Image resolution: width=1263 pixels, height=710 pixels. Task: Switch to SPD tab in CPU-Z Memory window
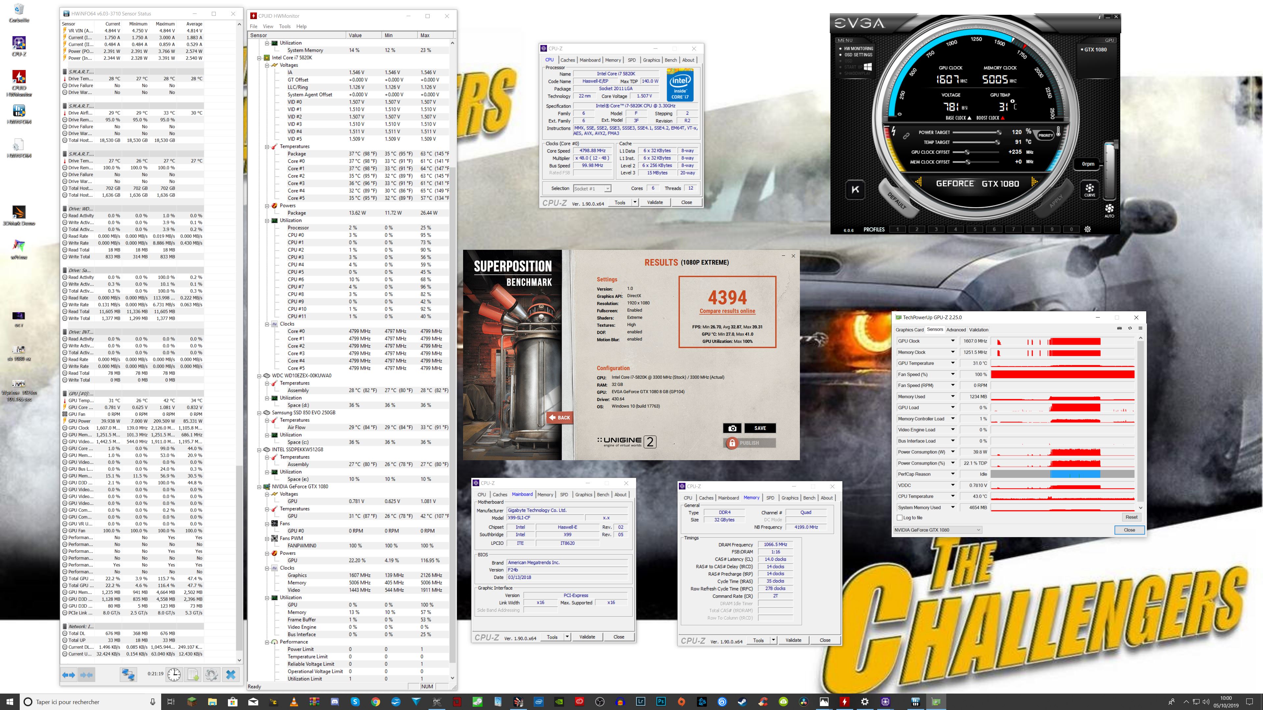point(770,498)
